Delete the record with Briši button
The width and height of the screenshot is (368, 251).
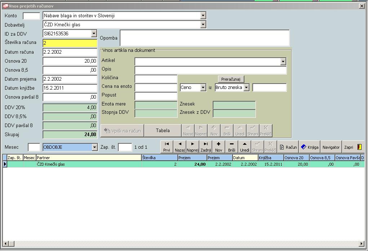coord(231,147)
